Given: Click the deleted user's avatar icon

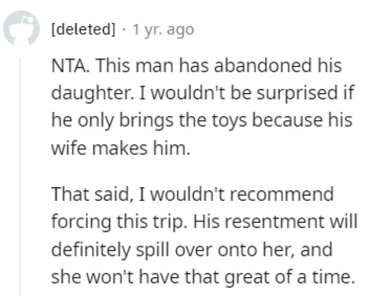Looking at the screenshot, I should (23, 28).
